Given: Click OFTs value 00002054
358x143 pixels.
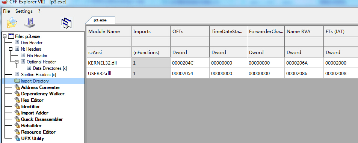Looking at the screenshot, I should [183, 74].
